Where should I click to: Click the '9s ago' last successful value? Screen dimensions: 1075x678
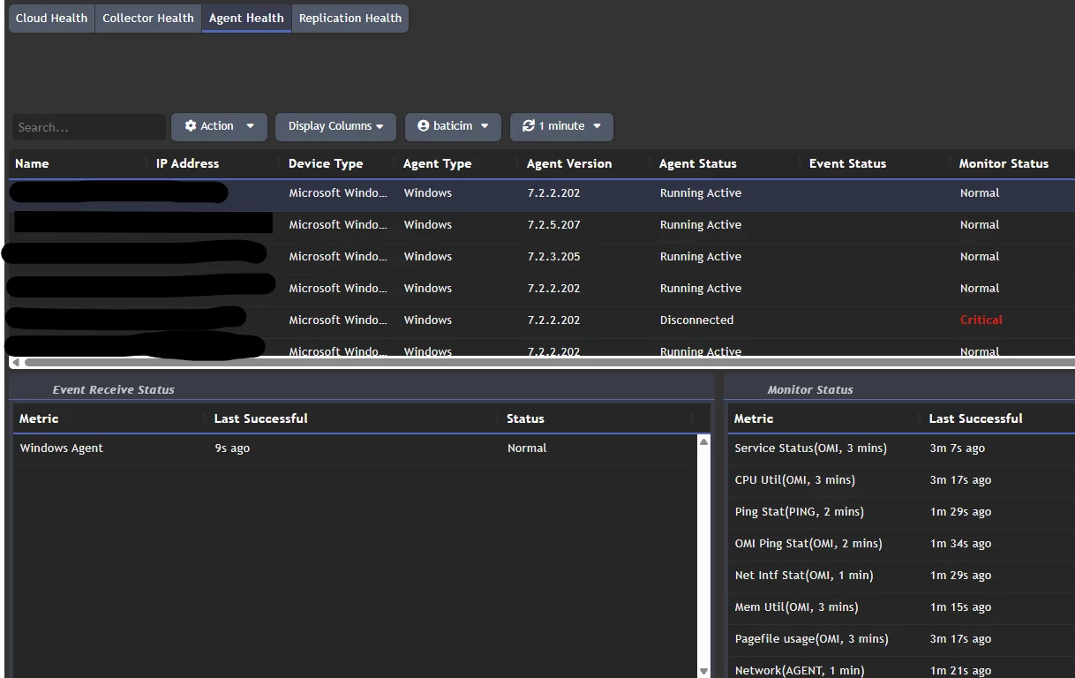[232, 448]
